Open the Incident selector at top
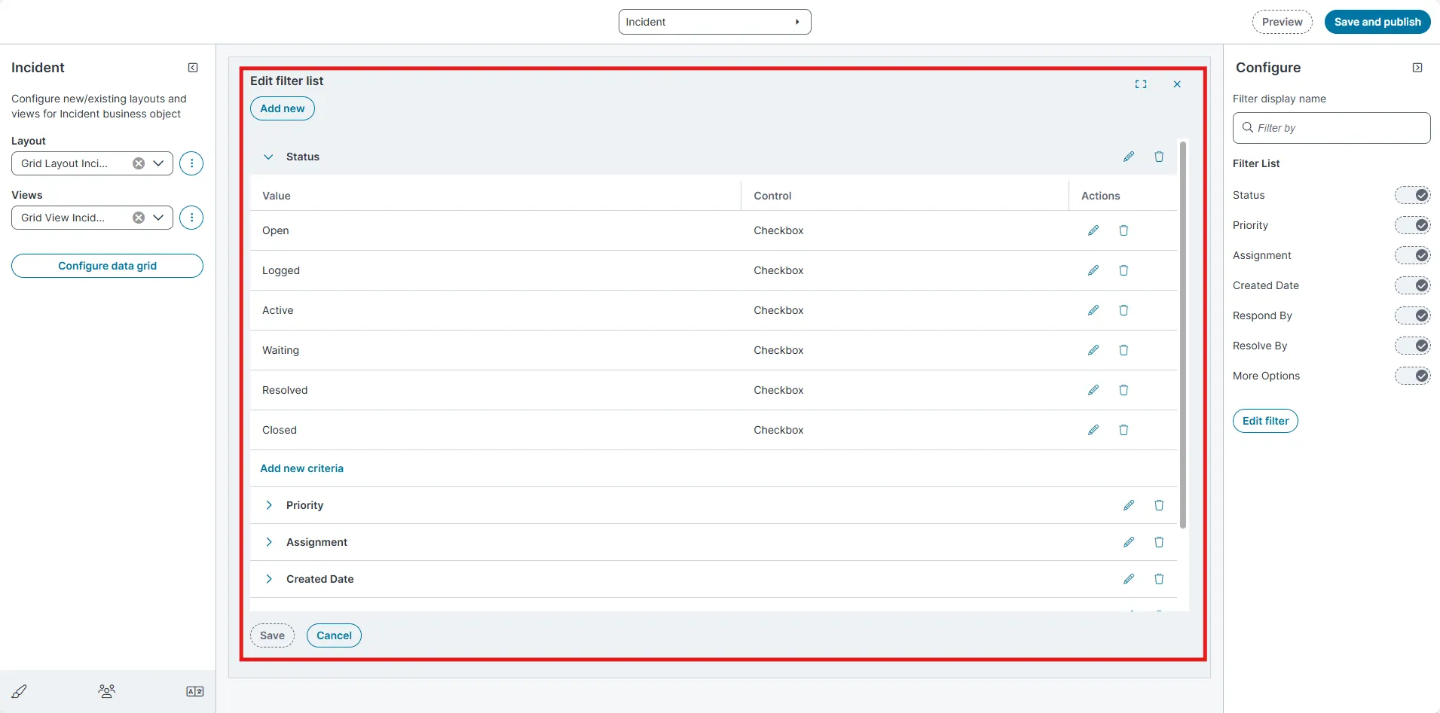 point(714,22)
